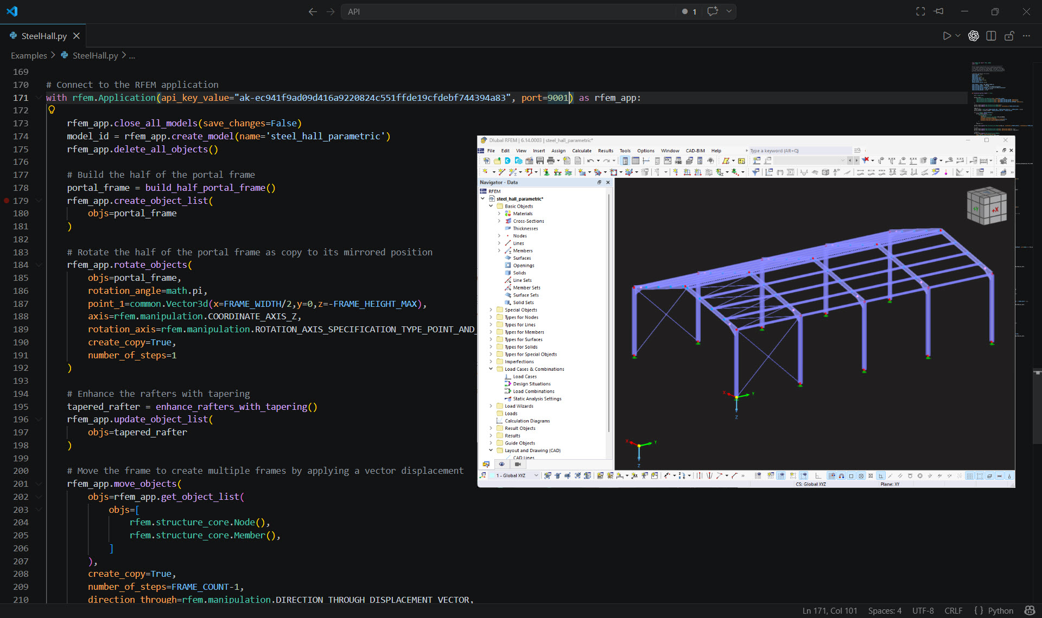The width and height of the screenshot is (1042, 618).
Task: Open the Results menu in RFEM
Action: 605,151
